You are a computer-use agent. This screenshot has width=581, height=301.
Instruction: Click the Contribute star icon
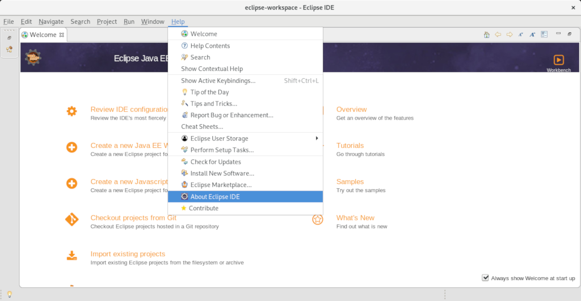click(x=183, y=207)
